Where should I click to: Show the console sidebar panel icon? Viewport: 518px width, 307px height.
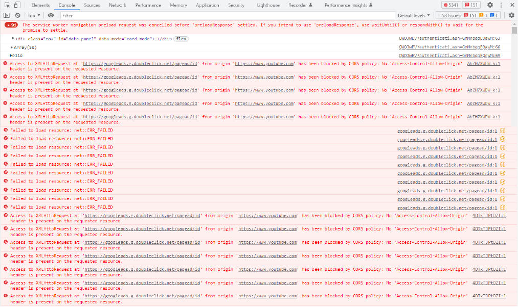tap(7, 15)
